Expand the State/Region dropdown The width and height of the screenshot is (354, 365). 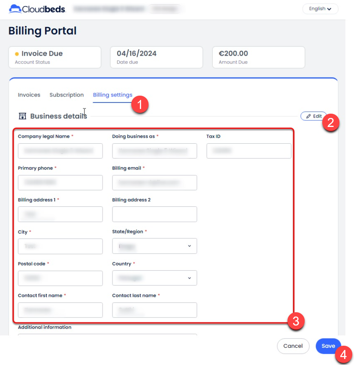(x=154, y=246)
